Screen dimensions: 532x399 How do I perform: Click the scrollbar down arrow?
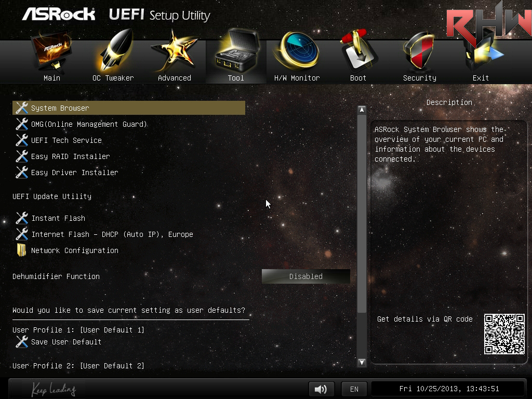pos(362,362)
